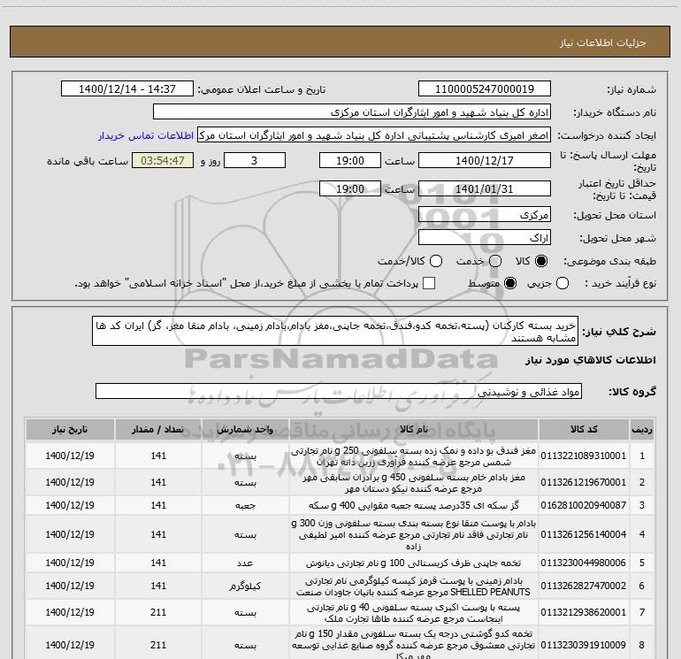This screenshot has height=659, width=681.
Task: Click the جزئیات اطلاعات نیاز page header
Action: coord(603,42)
